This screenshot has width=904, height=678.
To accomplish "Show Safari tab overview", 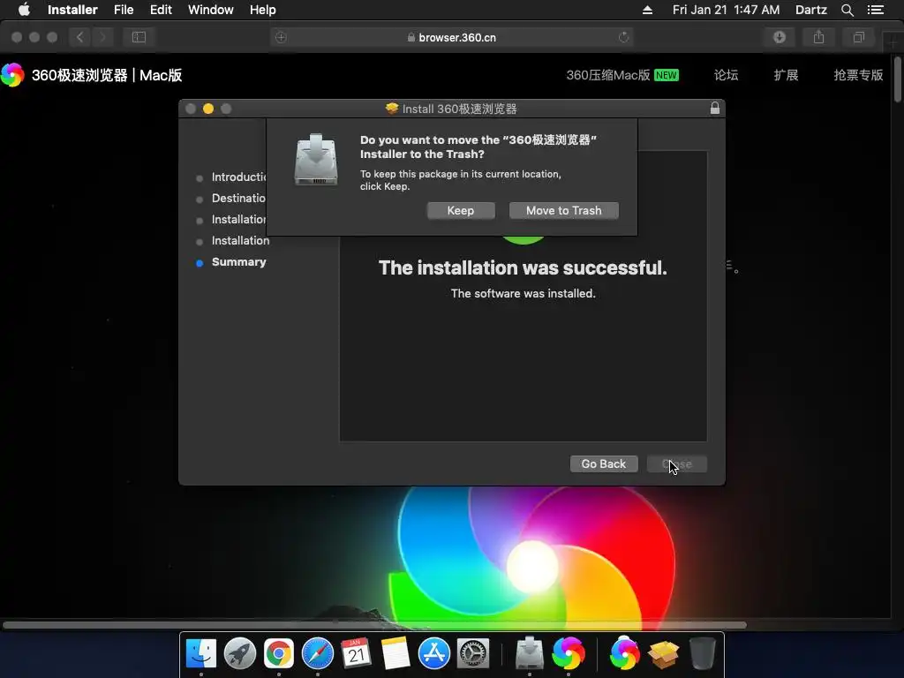I will point(858,37).
